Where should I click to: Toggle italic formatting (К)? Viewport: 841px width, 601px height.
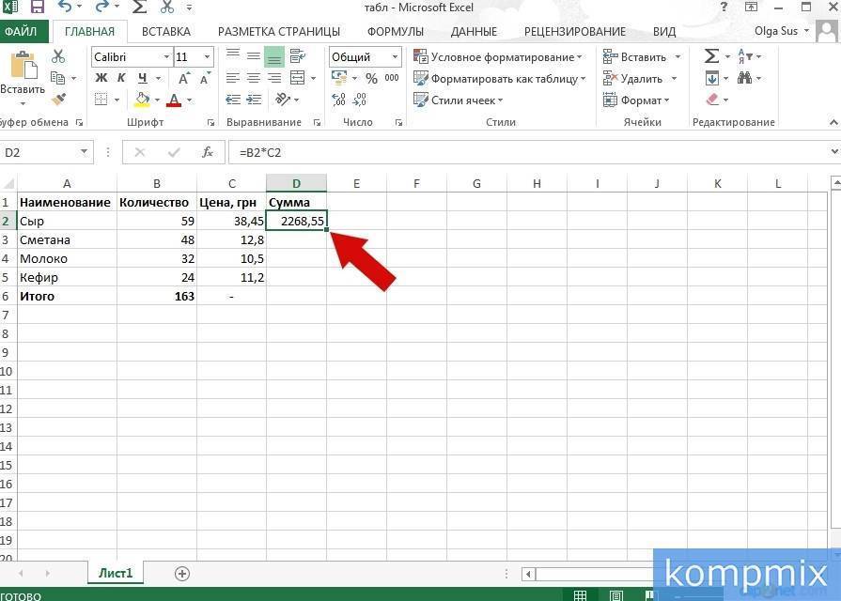[120, 77]
